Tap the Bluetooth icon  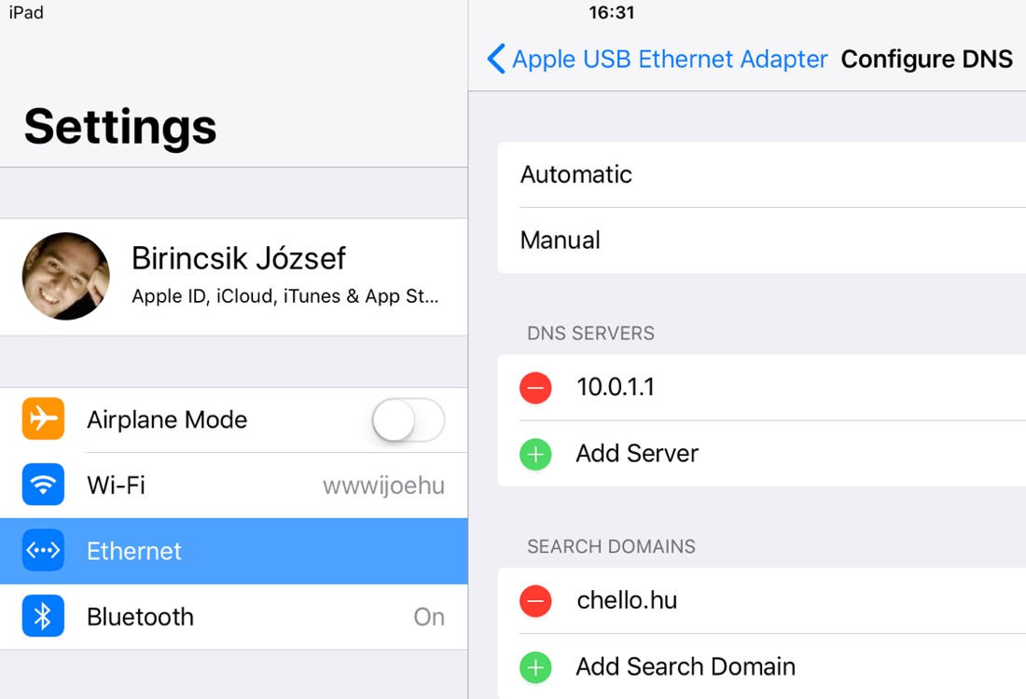[43, 616]
